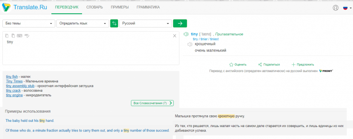The width and height of the screenshot is (353, 139).
Task: Open the user account icon
Action: click(335, 8)
